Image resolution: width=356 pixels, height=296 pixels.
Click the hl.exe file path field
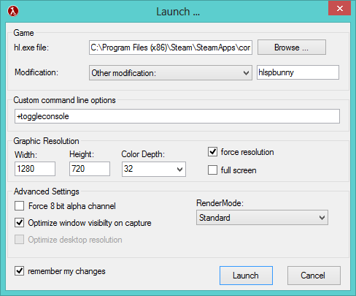(x=171, y=48)
